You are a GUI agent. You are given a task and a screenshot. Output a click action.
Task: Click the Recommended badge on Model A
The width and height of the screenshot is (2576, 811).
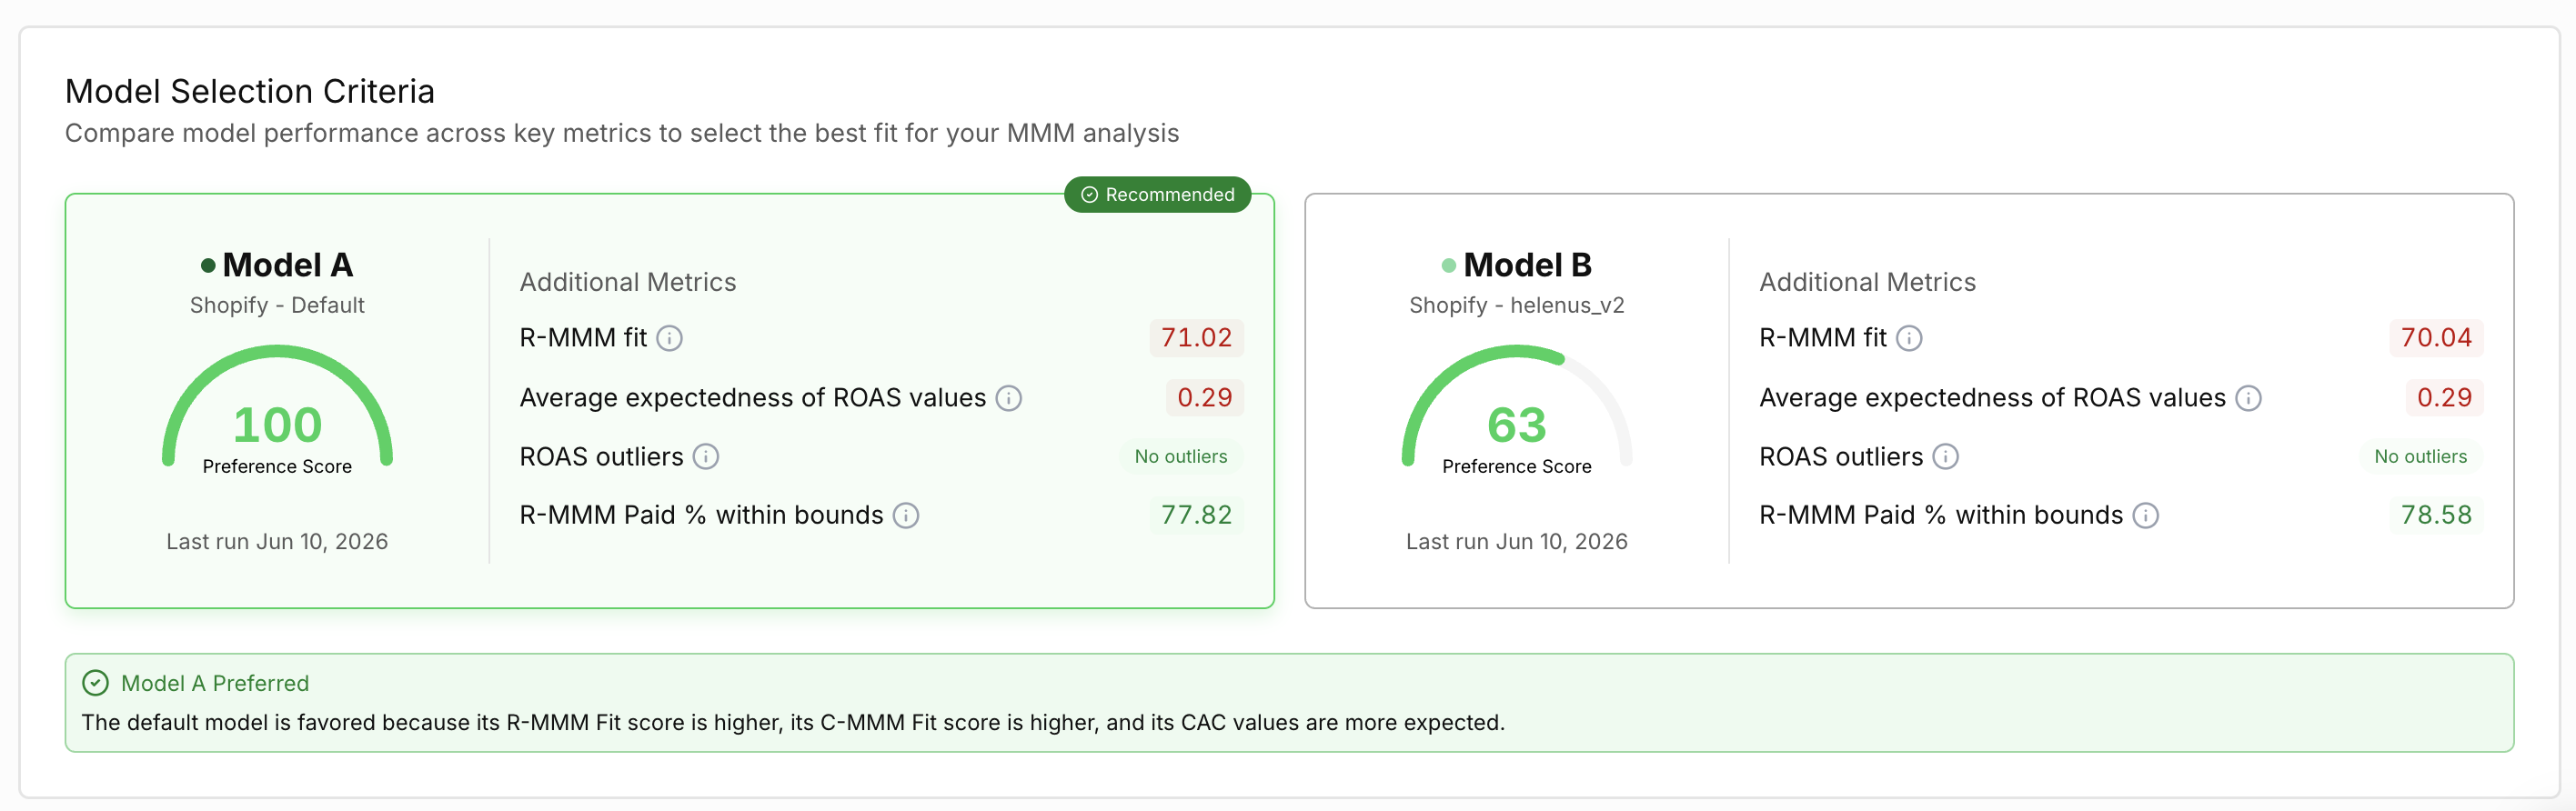tap(1158, 194)
